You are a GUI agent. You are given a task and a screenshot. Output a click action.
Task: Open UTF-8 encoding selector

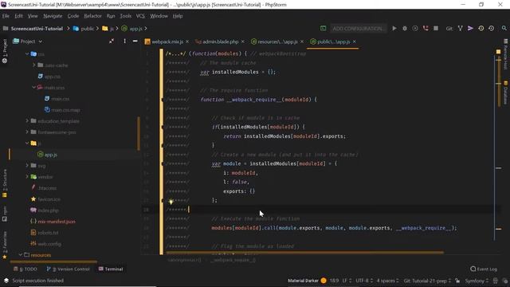tap(364, 281)
